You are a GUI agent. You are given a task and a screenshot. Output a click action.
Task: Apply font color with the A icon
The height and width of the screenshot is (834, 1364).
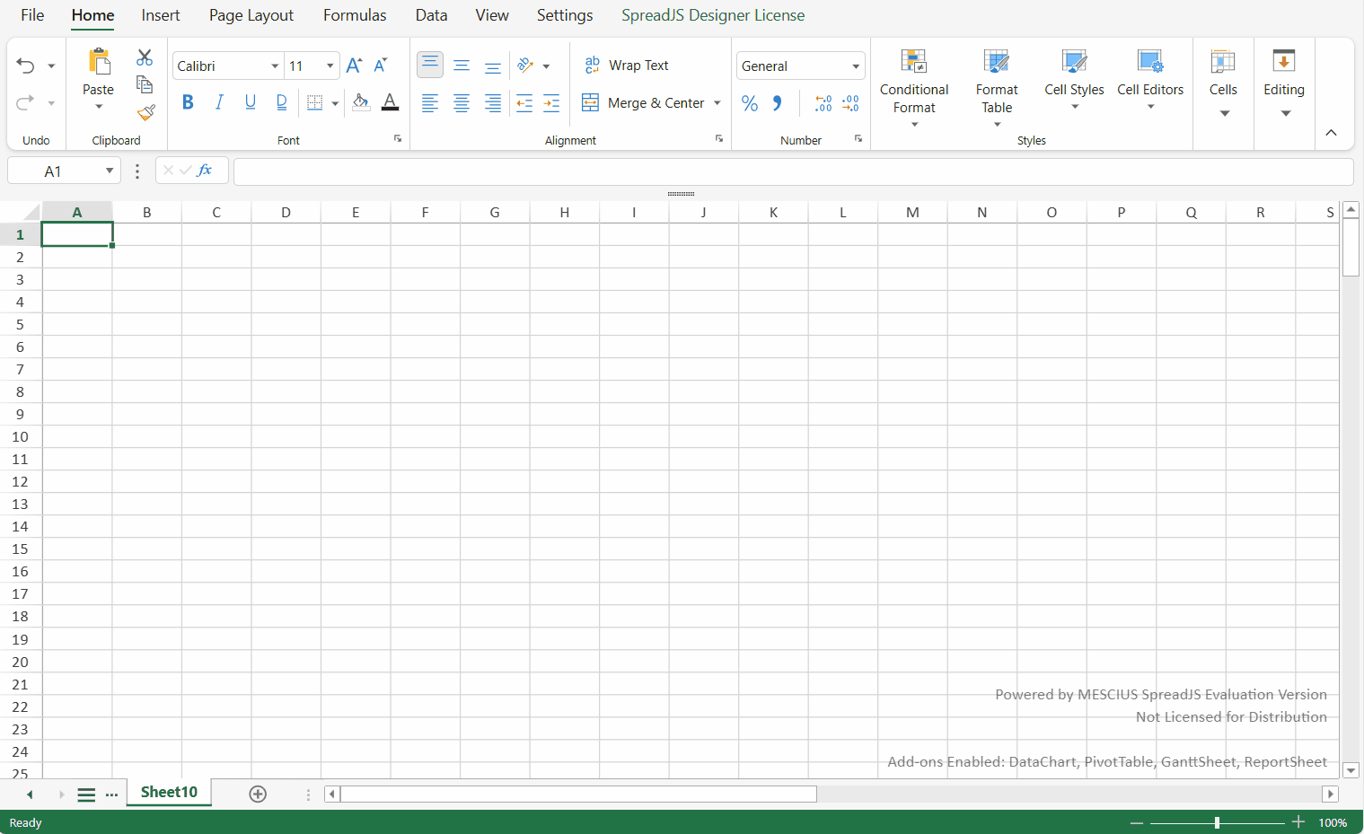(390, 102)
